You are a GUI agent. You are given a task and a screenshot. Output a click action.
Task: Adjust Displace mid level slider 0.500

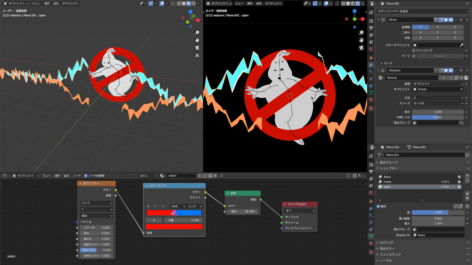[x=438, y=117]
